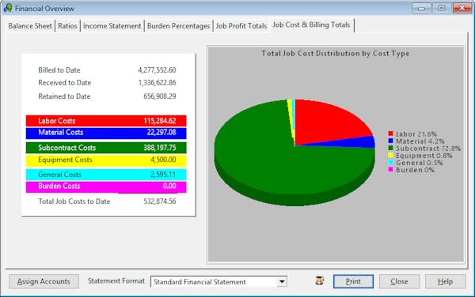The height and width of the screenshot is (297, 475).
Task: Click the blue Material legend swatch
Action: tap(390, 141)
